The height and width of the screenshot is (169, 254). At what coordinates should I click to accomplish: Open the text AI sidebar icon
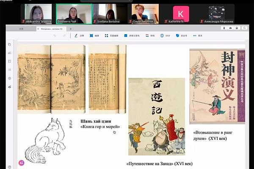pyautogui.click(x=10, y=53)
